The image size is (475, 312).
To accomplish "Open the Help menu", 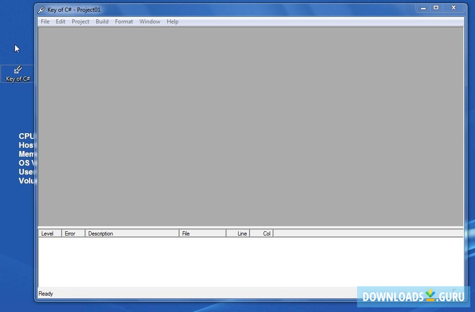I will [172, 21].
